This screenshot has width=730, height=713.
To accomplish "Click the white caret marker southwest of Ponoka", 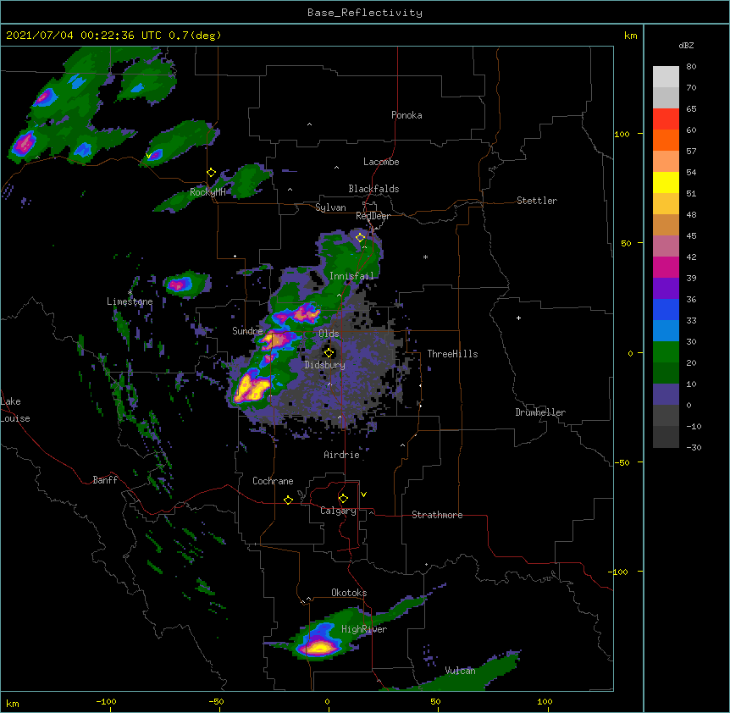I will (x=309, y=124).
